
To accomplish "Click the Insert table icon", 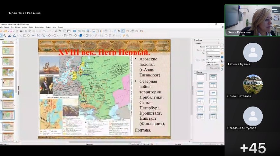I will 88,31.
